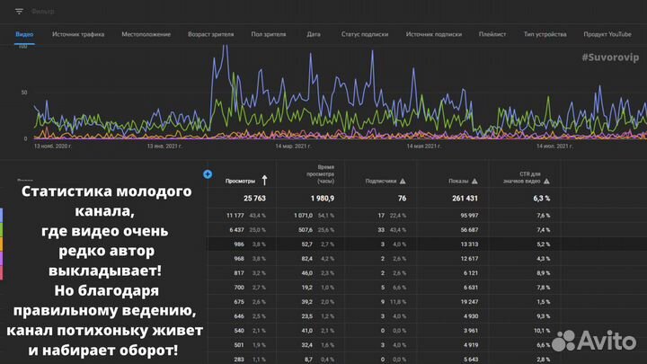The height and width of the screenshot is (364, 647).
Task: Focus the Фильтр input field
Action: coord(43,11)
